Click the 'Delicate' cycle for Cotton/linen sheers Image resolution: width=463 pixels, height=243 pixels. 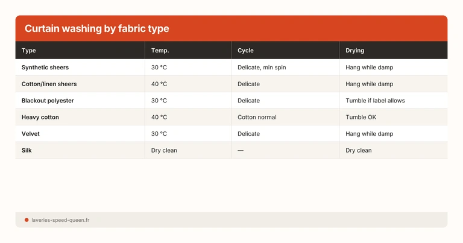click(x=248, y=84)
